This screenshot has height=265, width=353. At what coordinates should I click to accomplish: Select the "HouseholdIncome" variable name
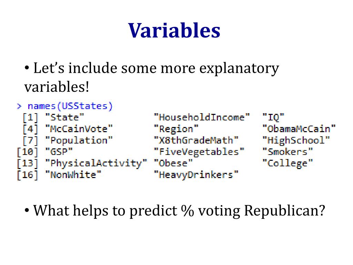[202, 117]
